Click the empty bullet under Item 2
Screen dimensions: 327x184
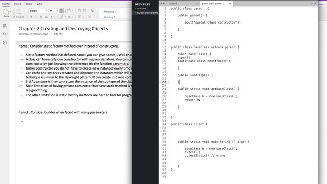pyautogui.click(x=22, y=121)
